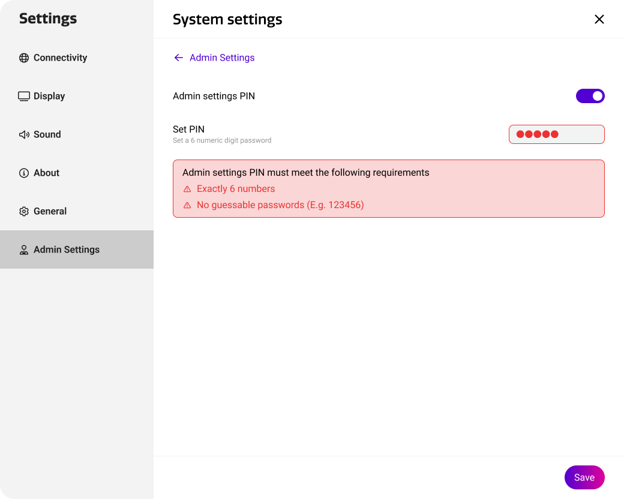Image resolution: width=624 pixels, height=499 pixels.
Task: Open the Sound settings section
Action: click(x=47, y=134)
